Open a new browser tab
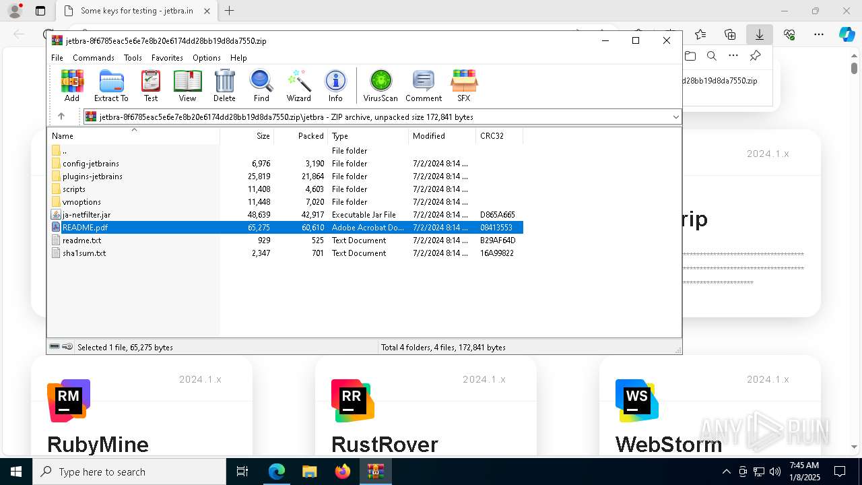 point(230,11)
